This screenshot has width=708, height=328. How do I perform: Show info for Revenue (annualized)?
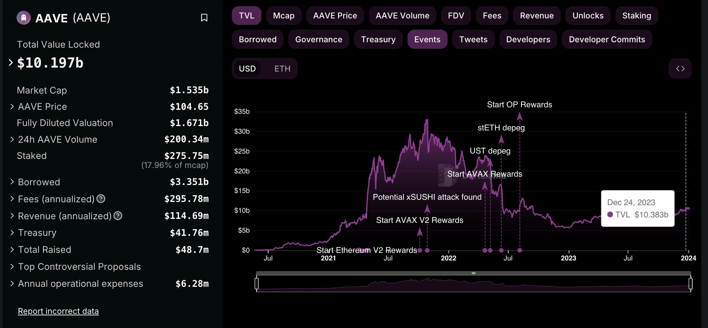tap(118, 216)
